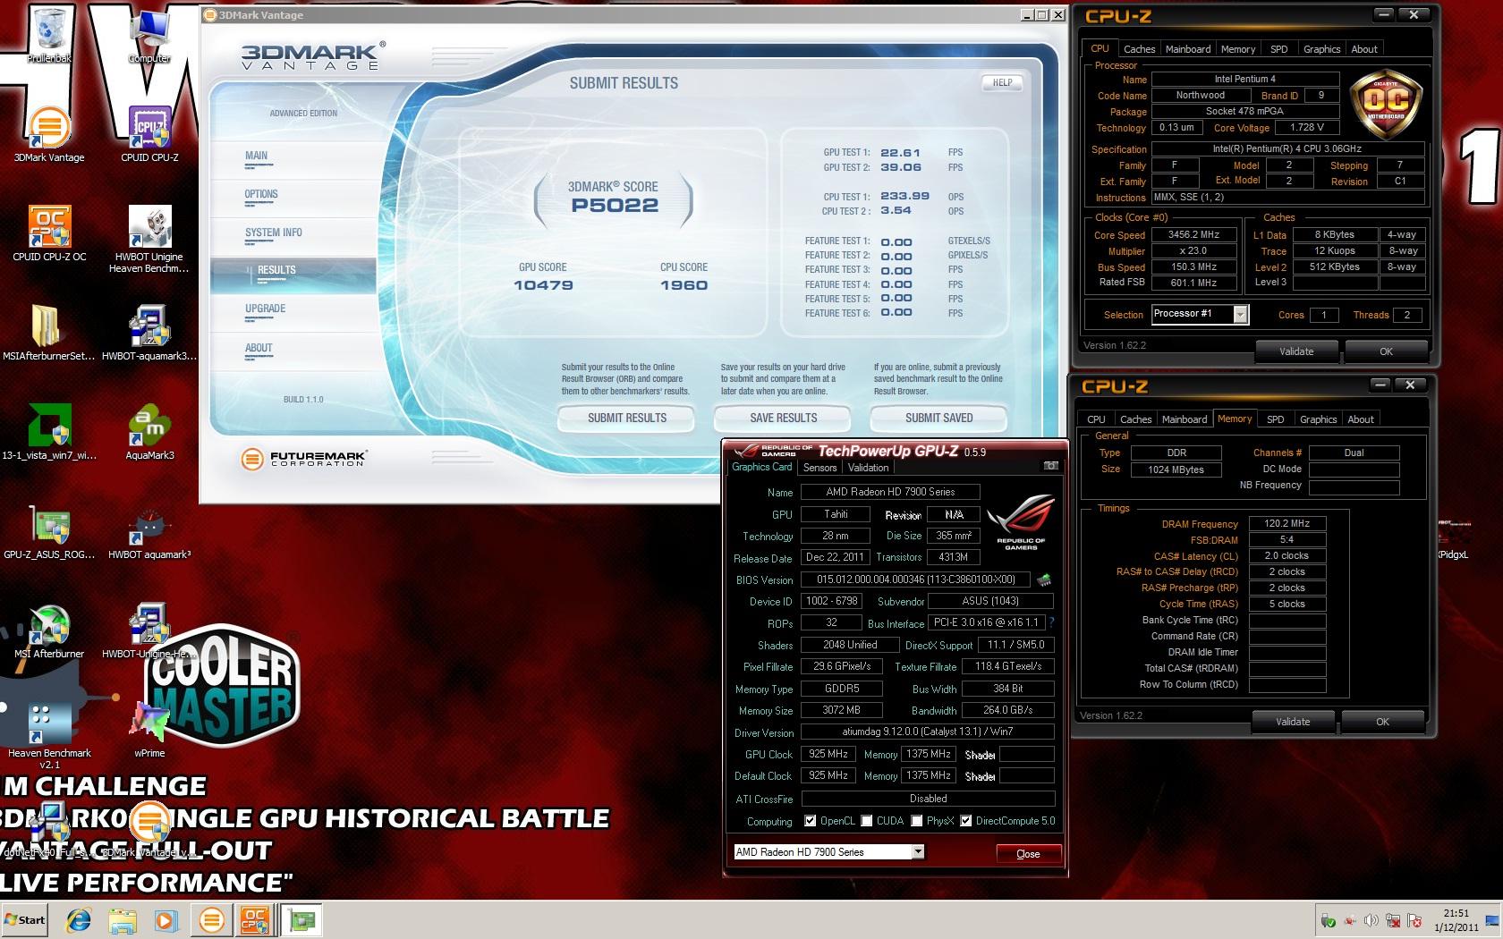Launch 3DMark Vantage desktop shortcut
This screenshot has width=1503, height=939.
[49, 134]
